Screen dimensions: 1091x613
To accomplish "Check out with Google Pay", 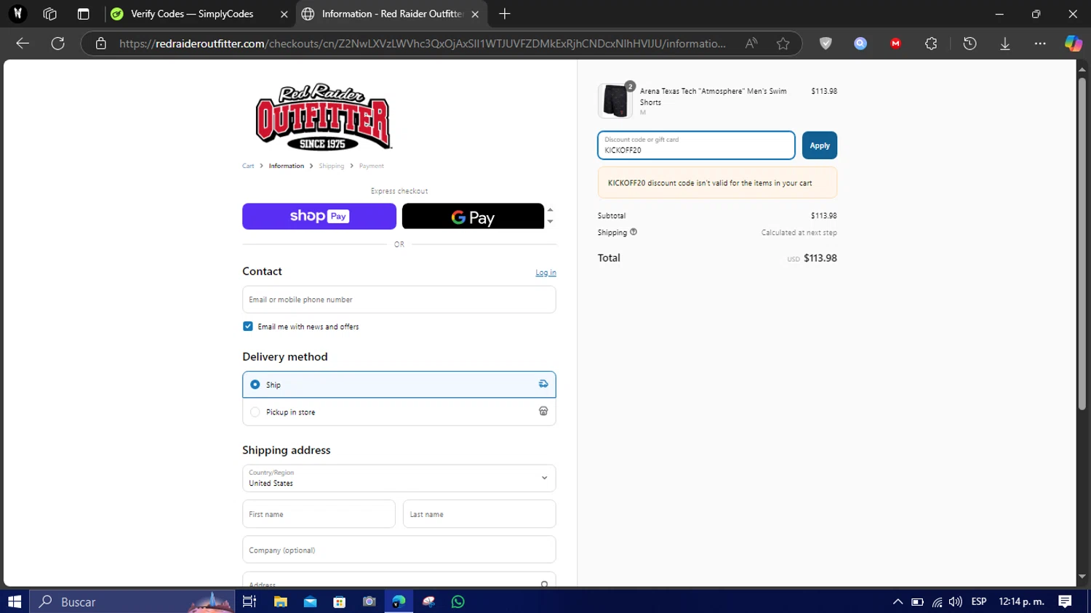I will tap(473, 216).
